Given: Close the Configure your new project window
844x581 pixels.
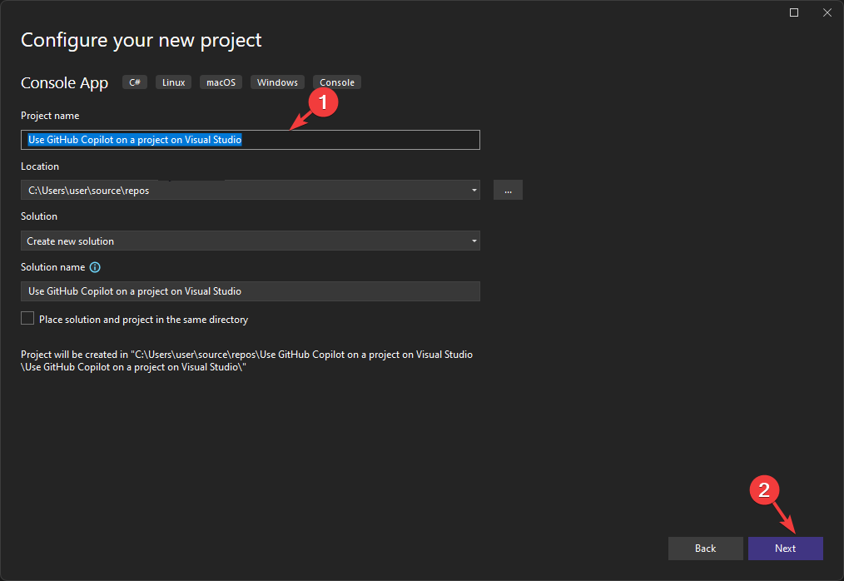Looking at the screenshot, I should coord(827,12).
